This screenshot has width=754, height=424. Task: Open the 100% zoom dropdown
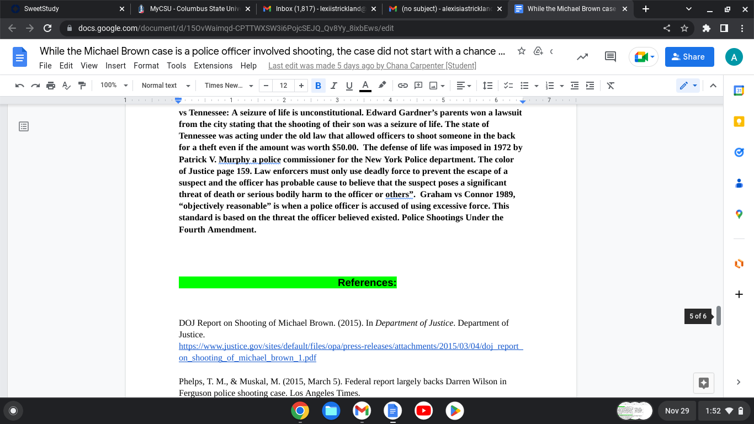114,86
